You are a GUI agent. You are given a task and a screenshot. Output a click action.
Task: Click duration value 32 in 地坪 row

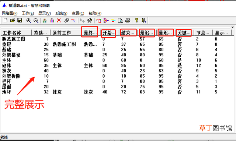click(46, 92)
